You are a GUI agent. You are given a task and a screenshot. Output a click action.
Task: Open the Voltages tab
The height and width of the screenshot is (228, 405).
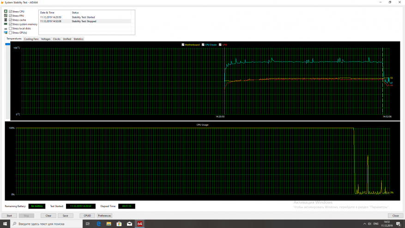(46, 39)
